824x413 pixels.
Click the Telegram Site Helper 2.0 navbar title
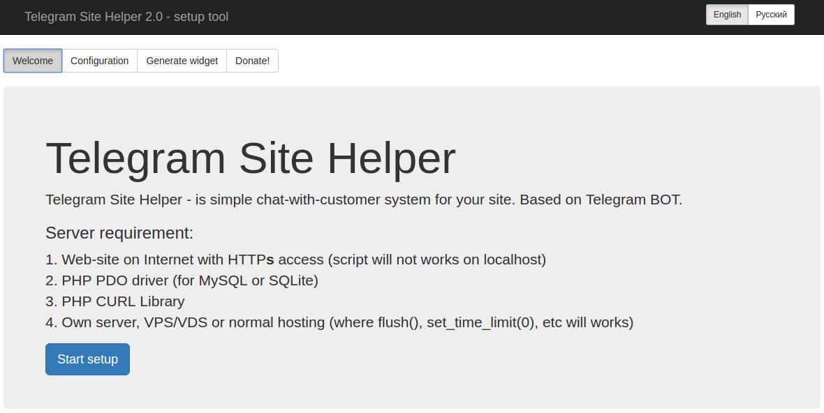pyautogui.click(x=126, y=17)
